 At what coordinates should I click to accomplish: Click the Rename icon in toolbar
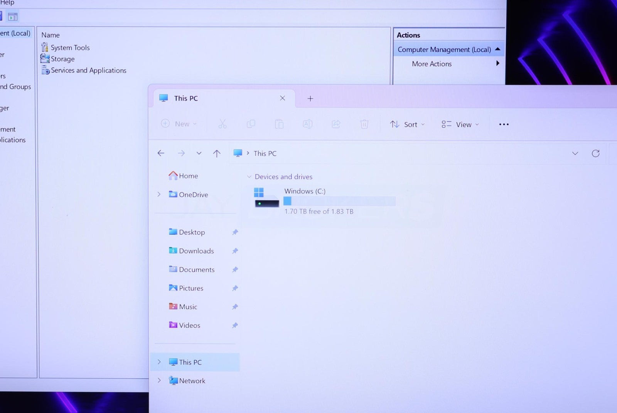click(x=307, y=124)
